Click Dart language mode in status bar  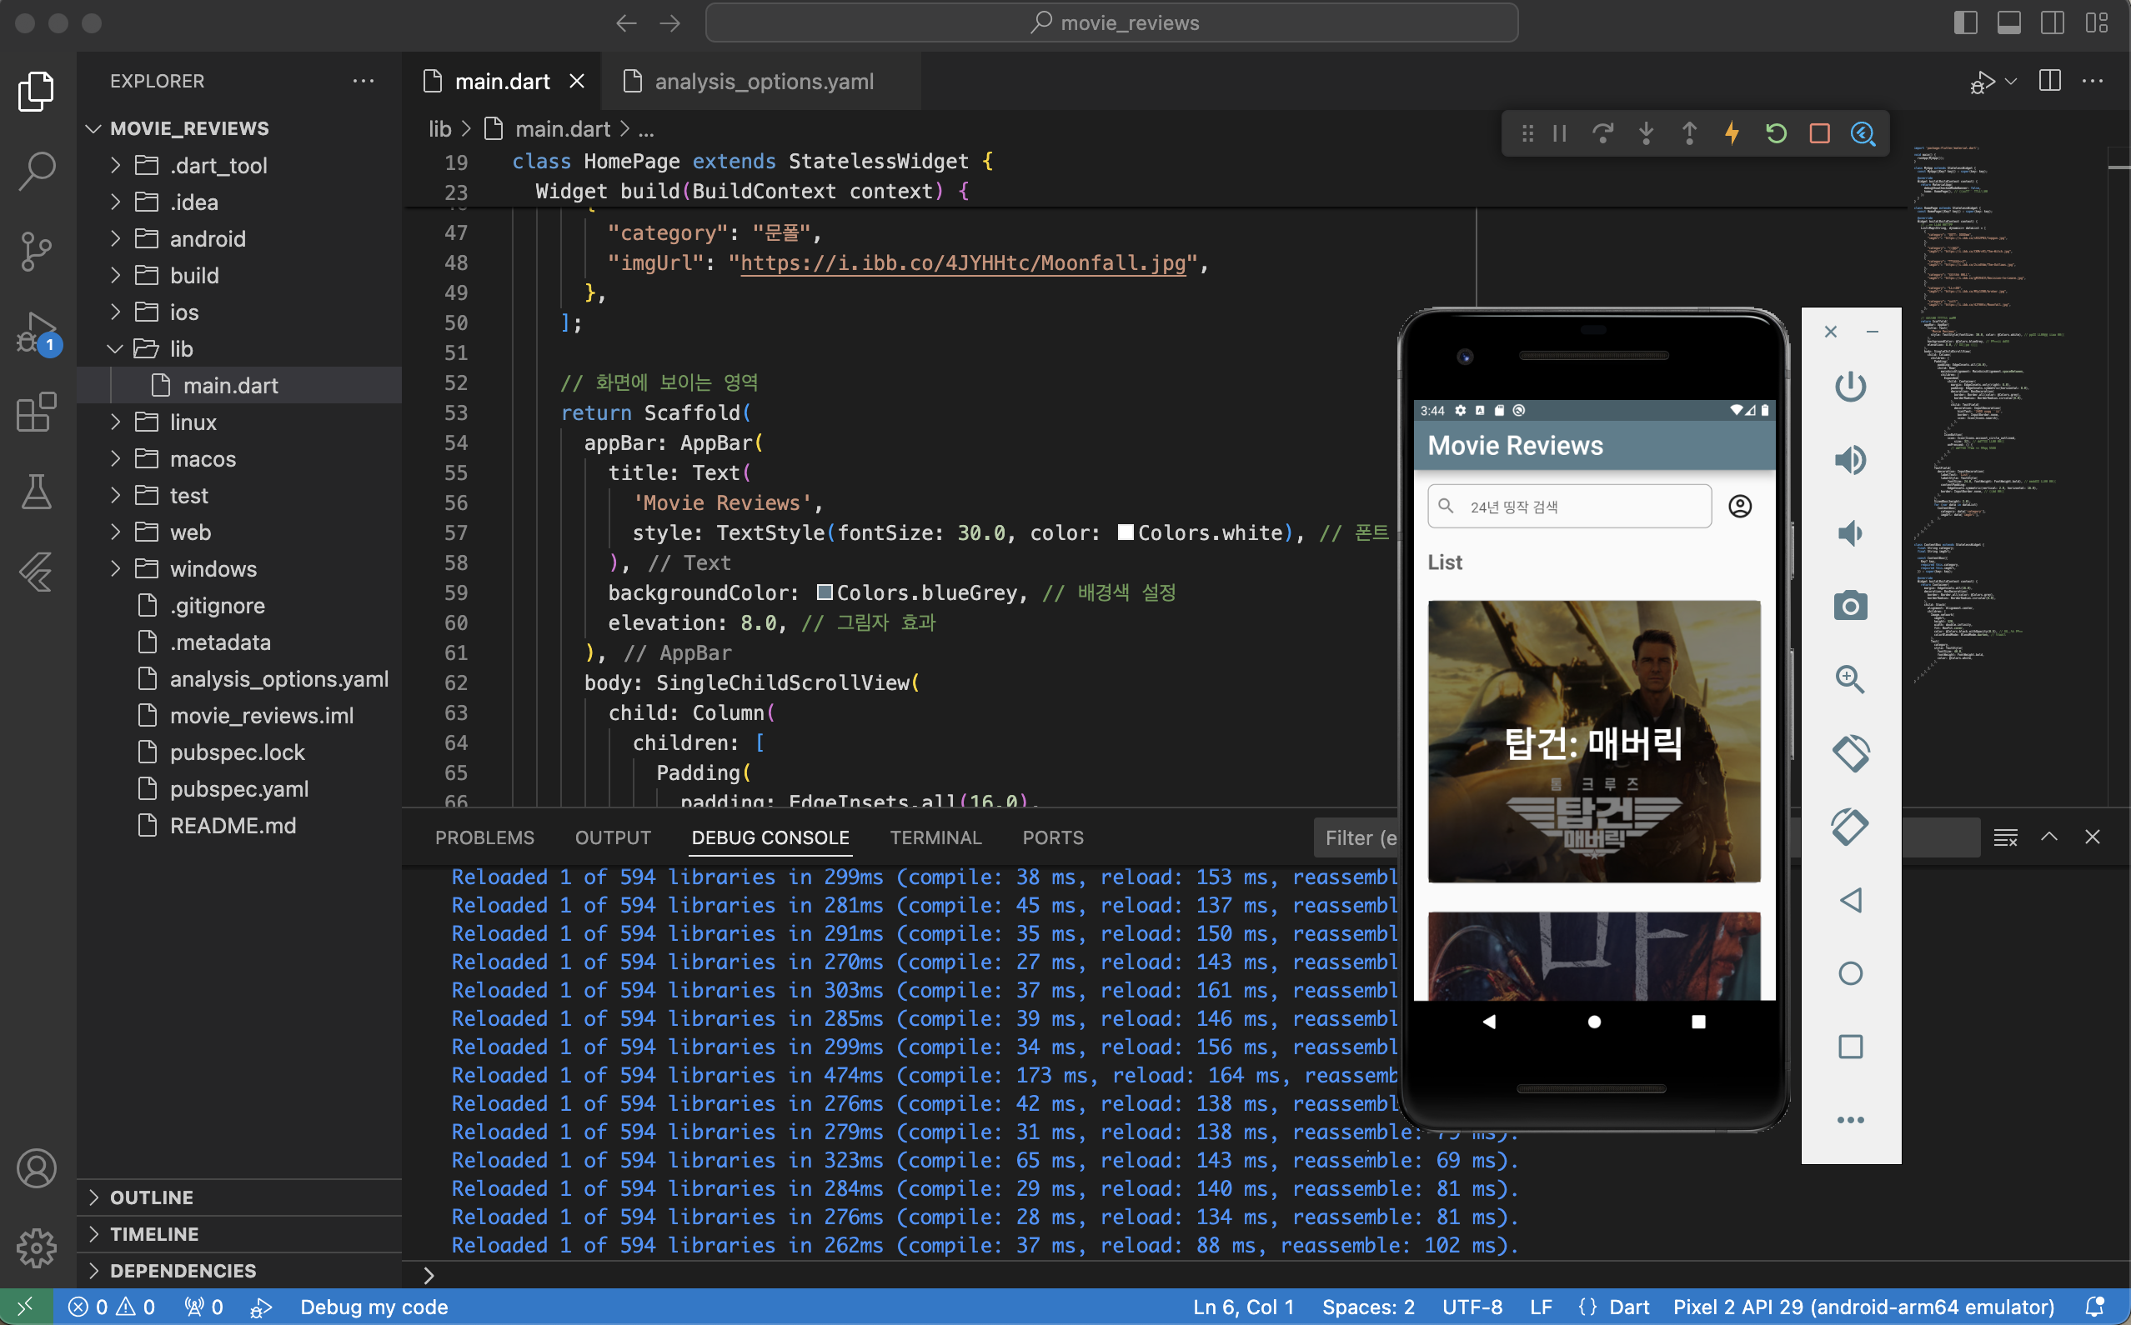pos(1629,1307)
